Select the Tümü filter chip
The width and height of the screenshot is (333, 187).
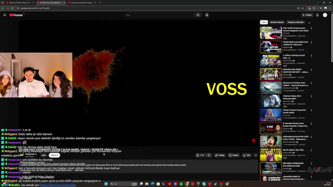pyautogui.click(x=264, y=22)
